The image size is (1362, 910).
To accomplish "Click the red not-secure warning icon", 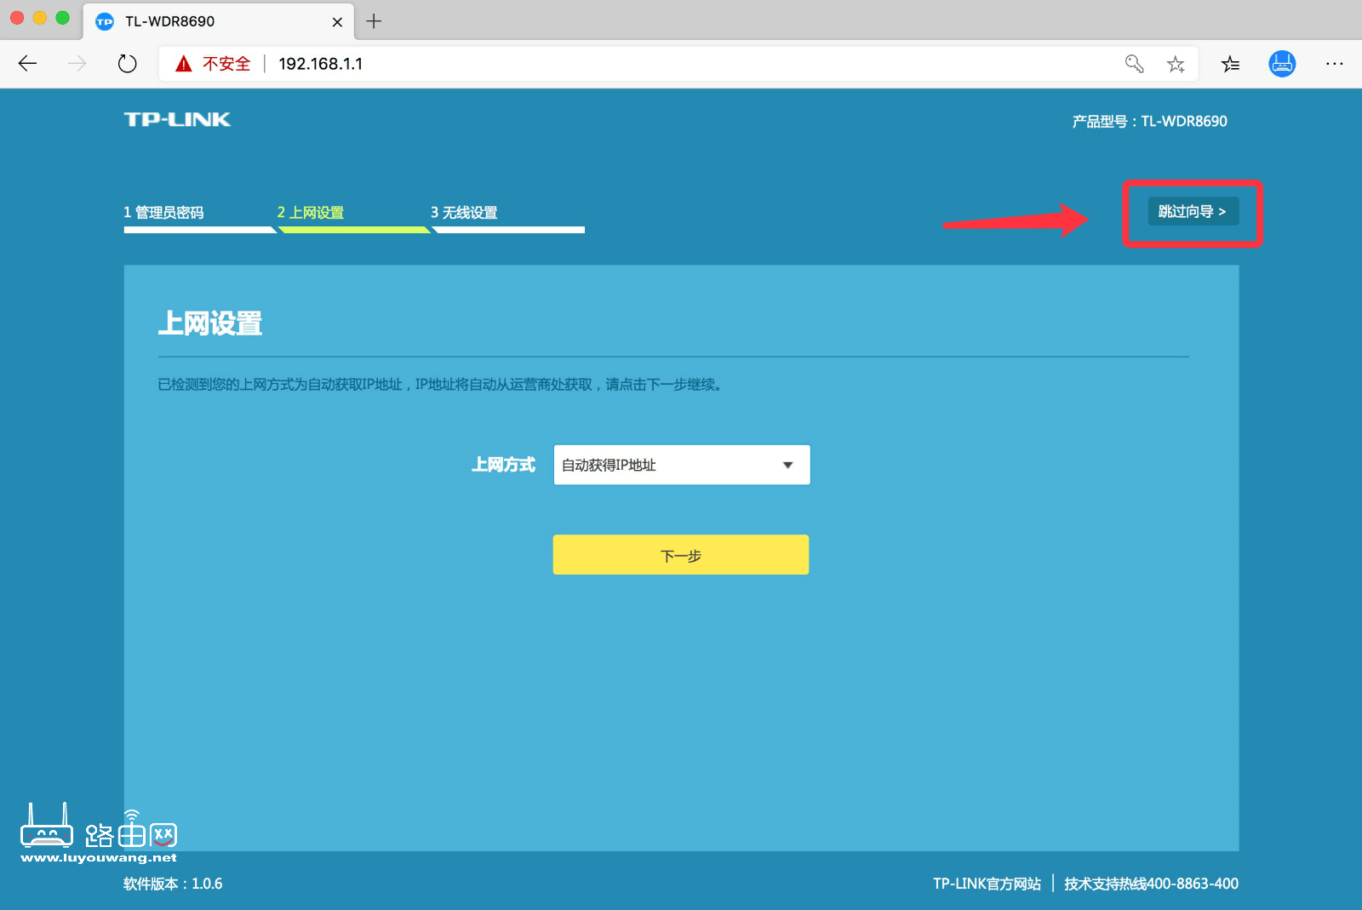I will pyautogui.click(x=184, y=64).
